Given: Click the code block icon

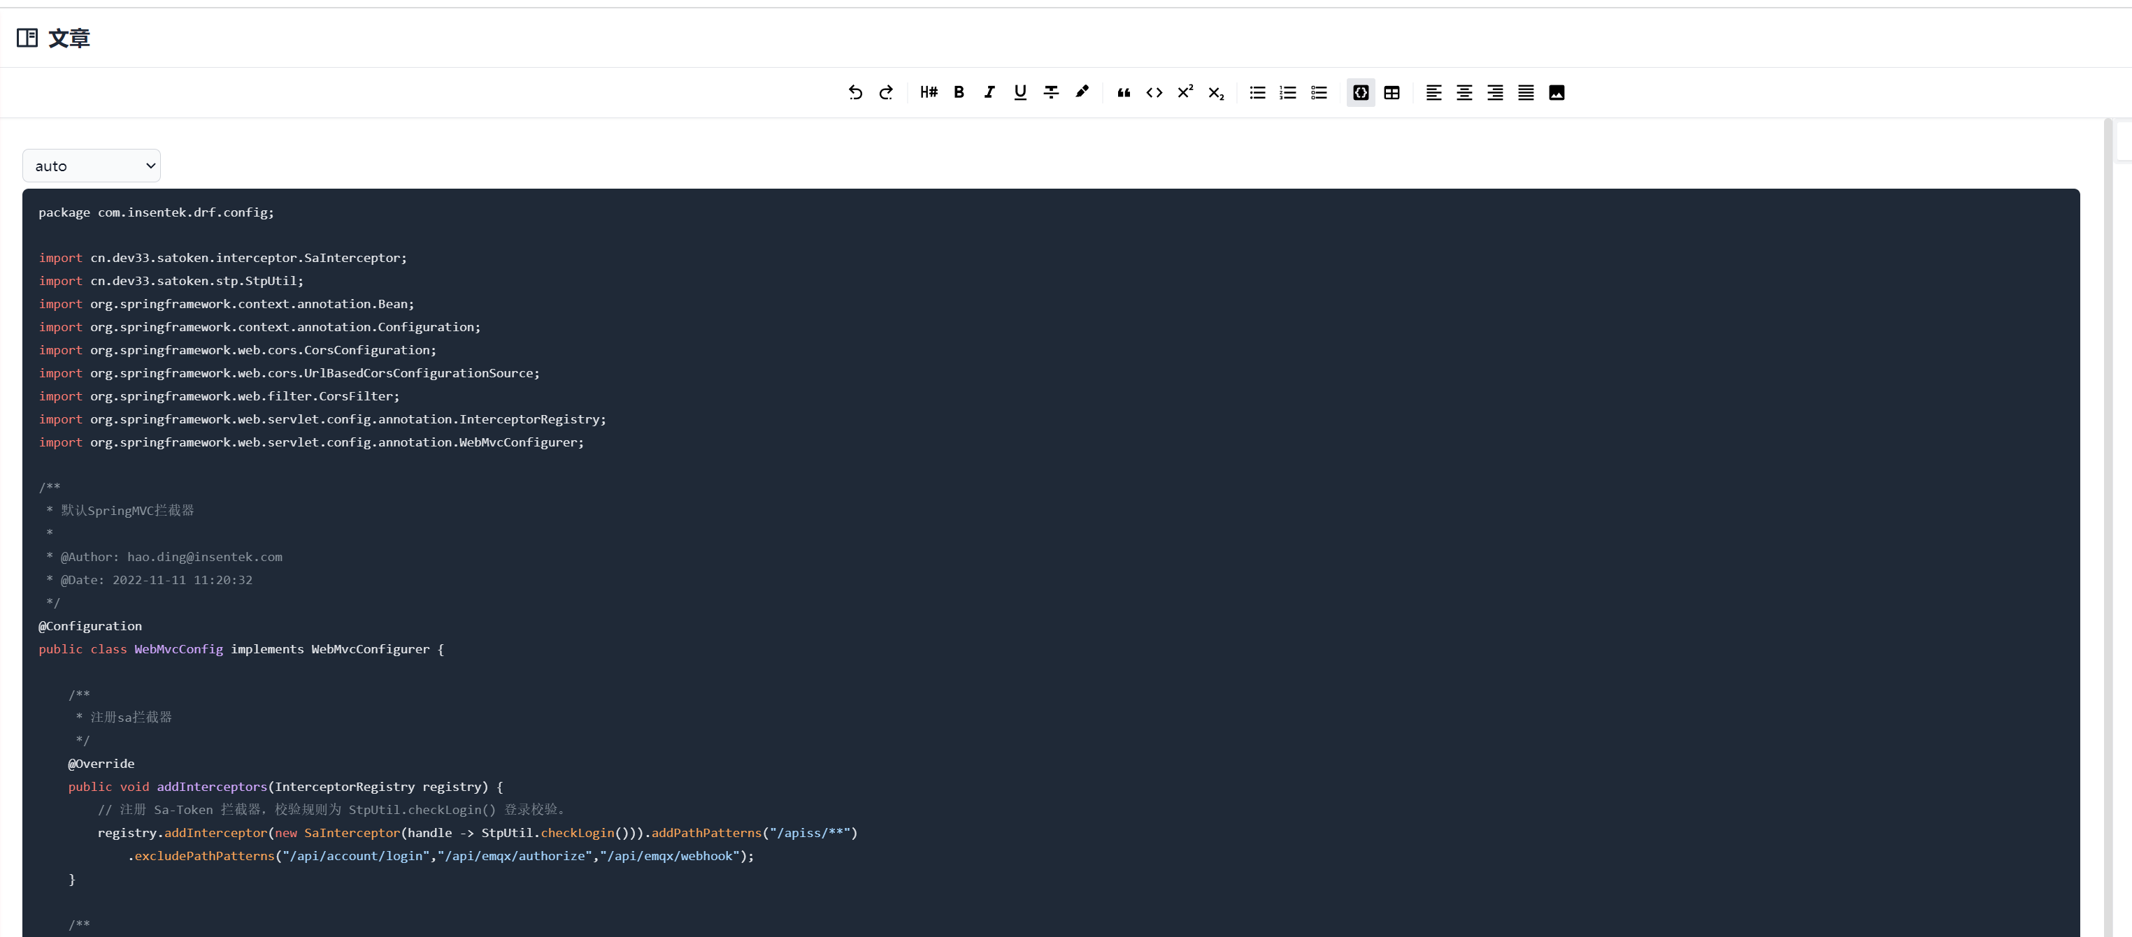Looking at the screenshot, I should [x=1360, y=93].
